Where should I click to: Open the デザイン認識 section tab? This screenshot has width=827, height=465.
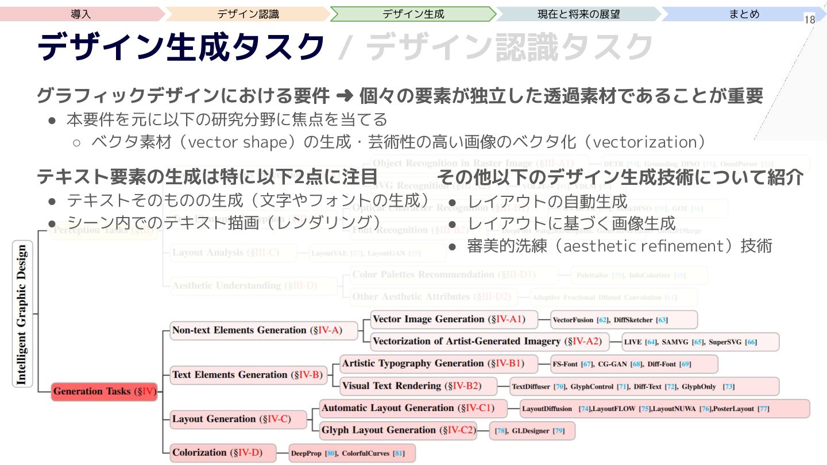pyautogui.click(x=248, y=14)
